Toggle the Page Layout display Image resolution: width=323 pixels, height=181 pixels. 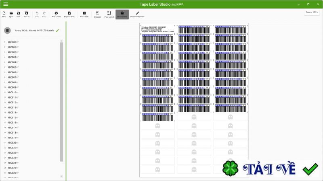pos(109,14)
